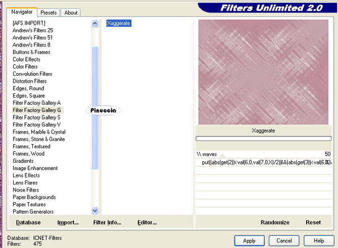Cancel the filter dialog
338x248 pixels.
[x=284, y=240]
